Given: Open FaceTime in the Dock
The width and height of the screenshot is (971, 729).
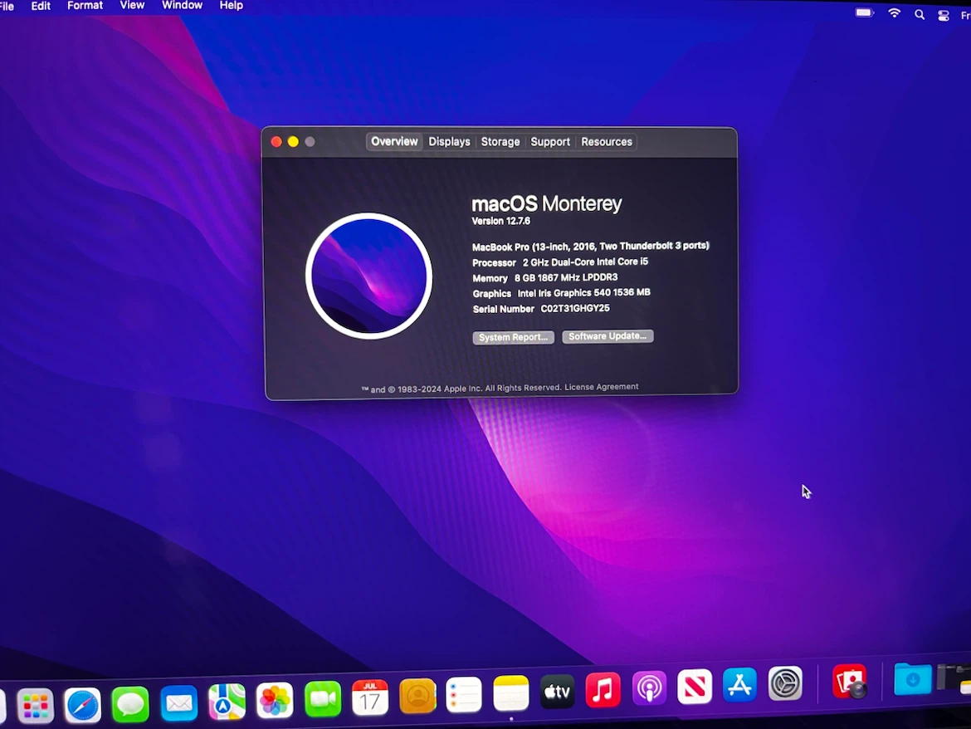Looking at the screenshot, I should pyautogui.click(x=323, y=698).
